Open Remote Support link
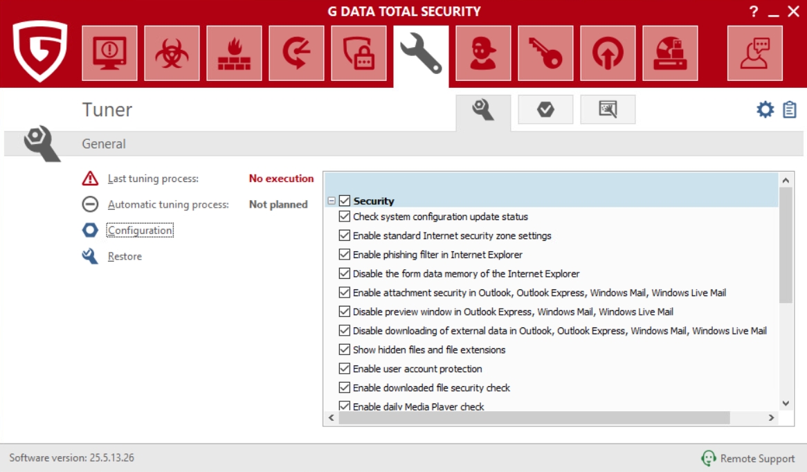 click(757, 458)
